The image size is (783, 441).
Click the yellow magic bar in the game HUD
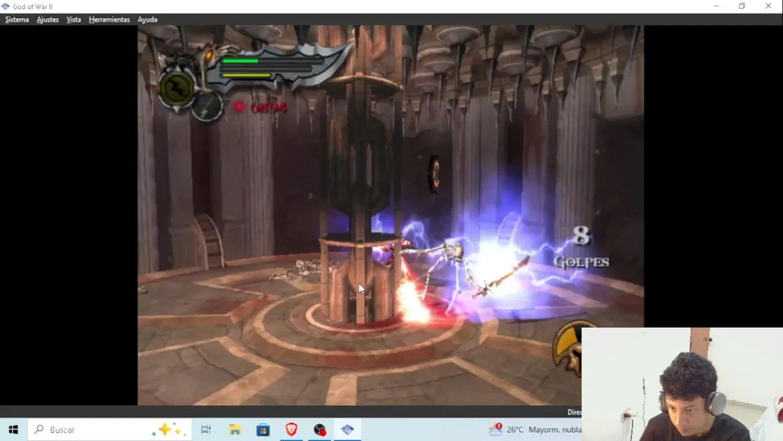pos(246,75)
